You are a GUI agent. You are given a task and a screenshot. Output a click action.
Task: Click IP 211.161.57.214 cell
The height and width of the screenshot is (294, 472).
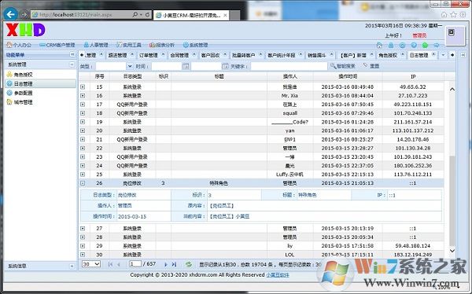click(413, 122)
